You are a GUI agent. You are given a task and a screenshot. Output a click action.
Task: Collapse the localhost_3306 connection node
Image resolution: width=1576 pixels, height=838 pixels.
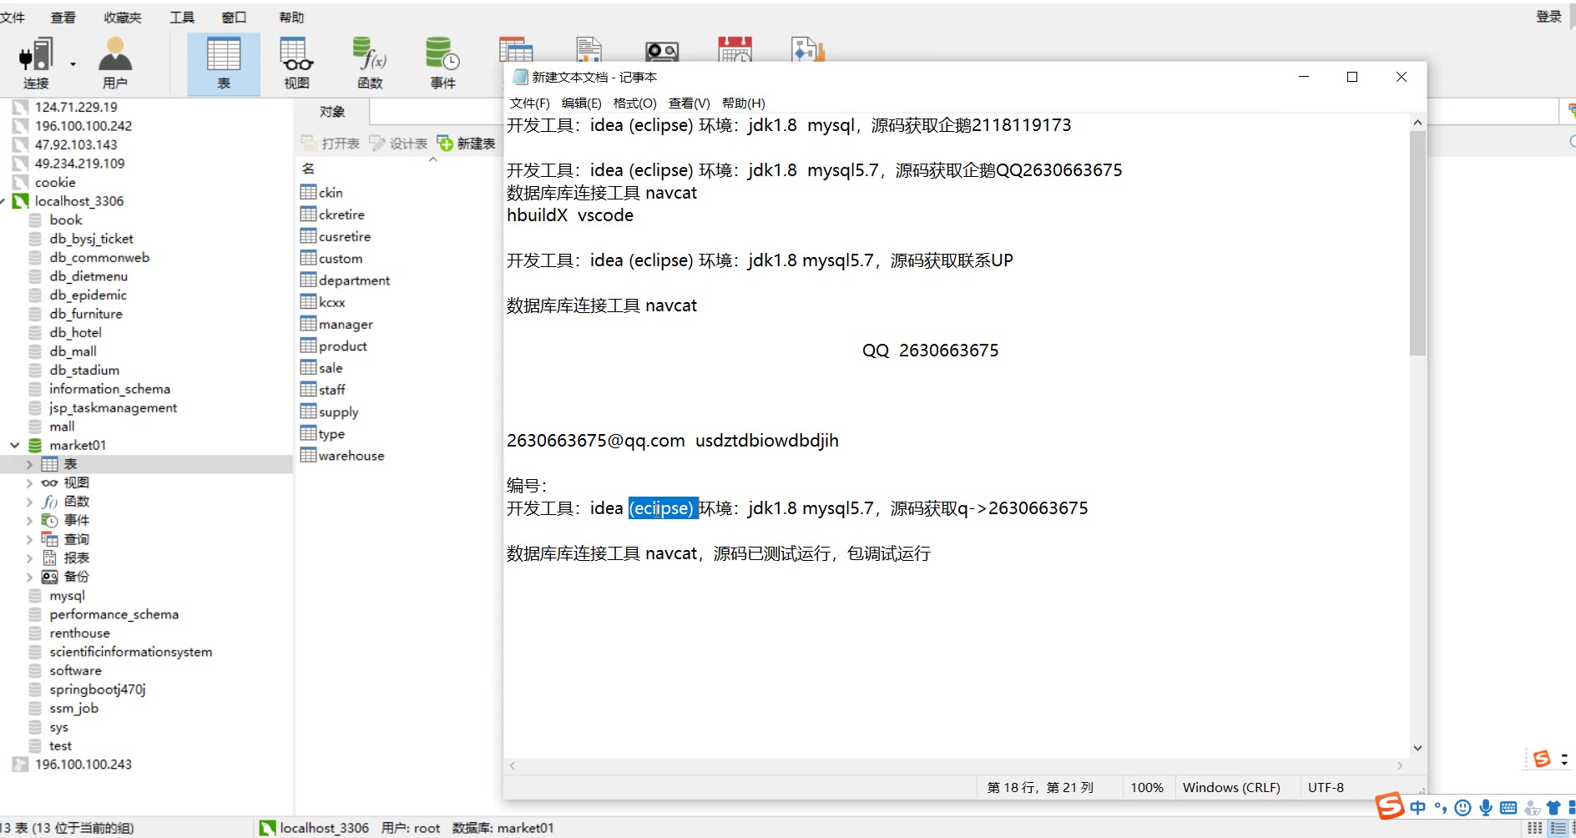(x=3, y=201)
